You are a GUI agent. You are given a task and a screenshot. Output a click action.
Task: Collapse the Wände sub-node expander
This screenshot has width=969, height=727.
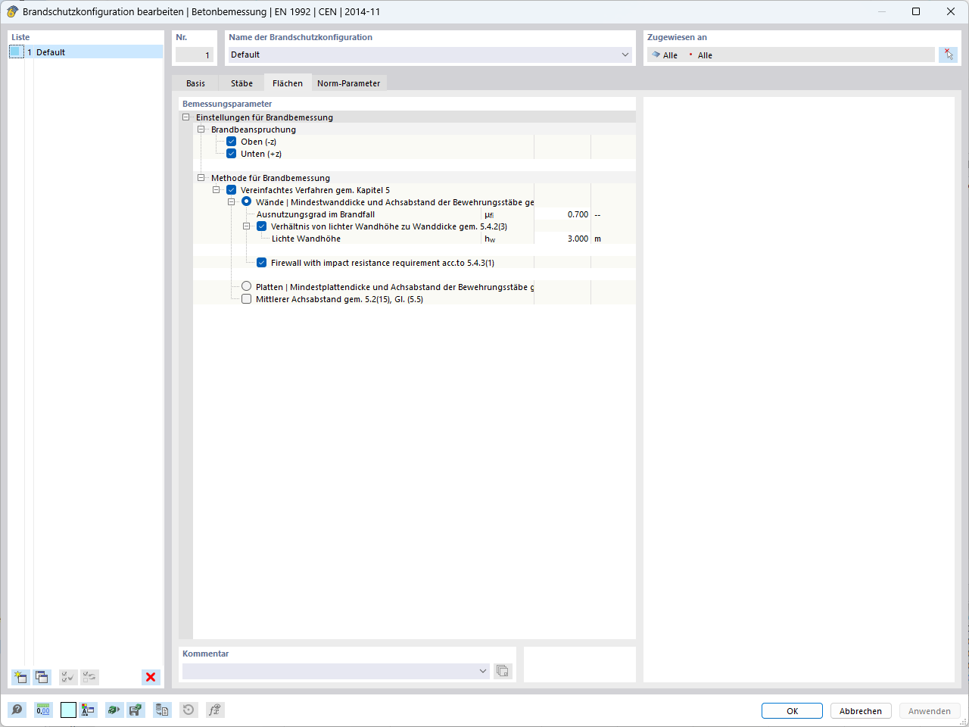point(232,202)
